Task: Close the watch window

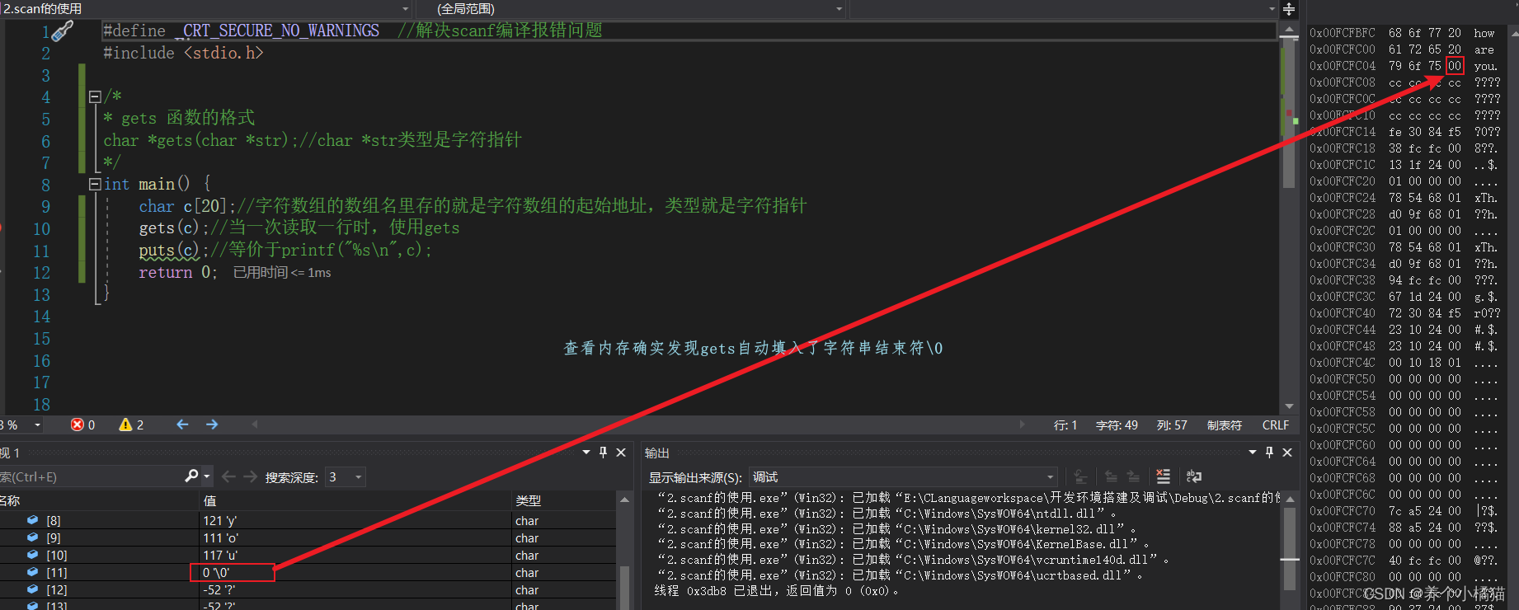Action: tap(621, 452)
